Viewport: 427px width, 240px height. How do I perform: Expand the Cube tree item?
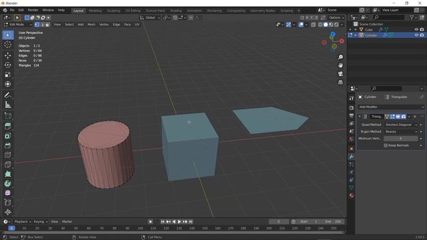[356, 29]
